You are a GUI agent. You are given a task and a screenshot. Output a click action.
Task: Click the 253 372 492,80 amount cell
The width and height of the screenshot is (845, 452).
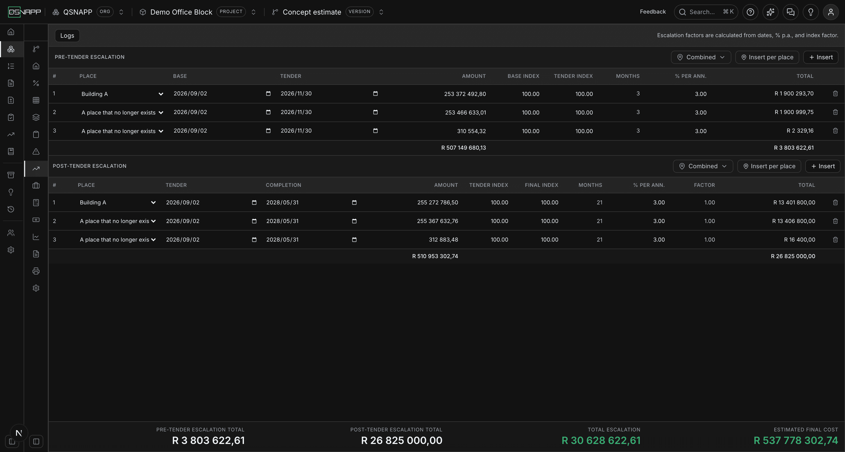point(465,94)
